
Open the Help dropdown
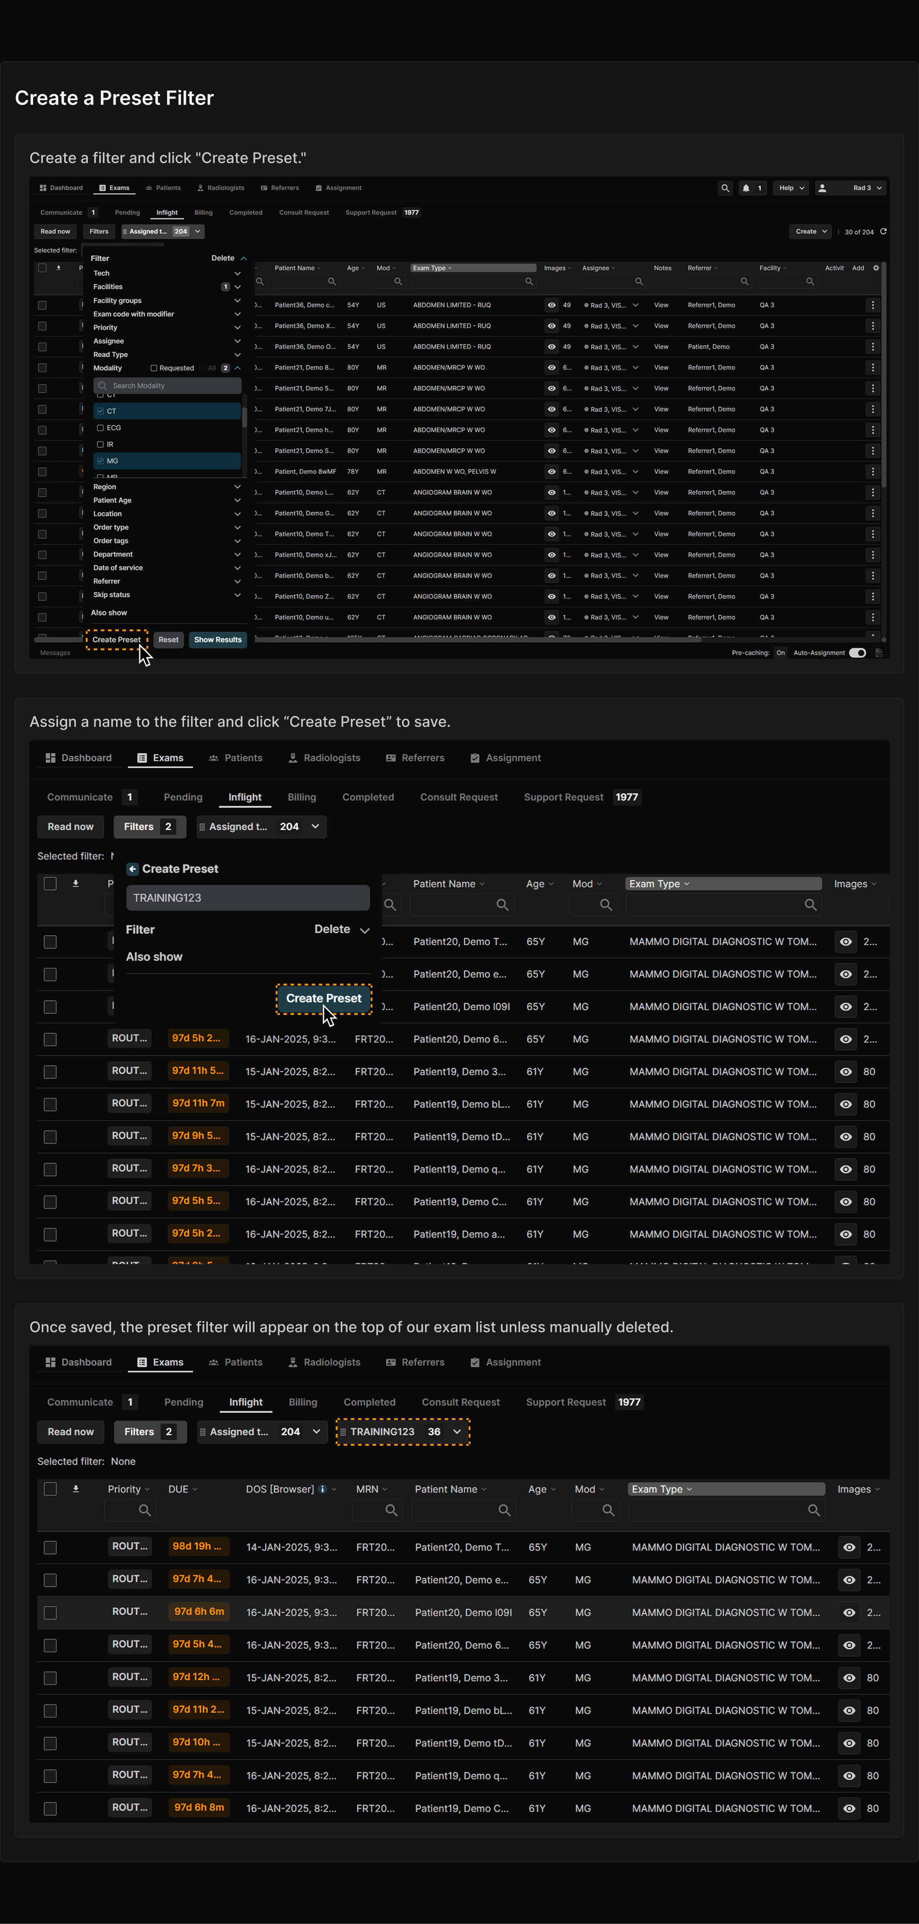(791, 188)
